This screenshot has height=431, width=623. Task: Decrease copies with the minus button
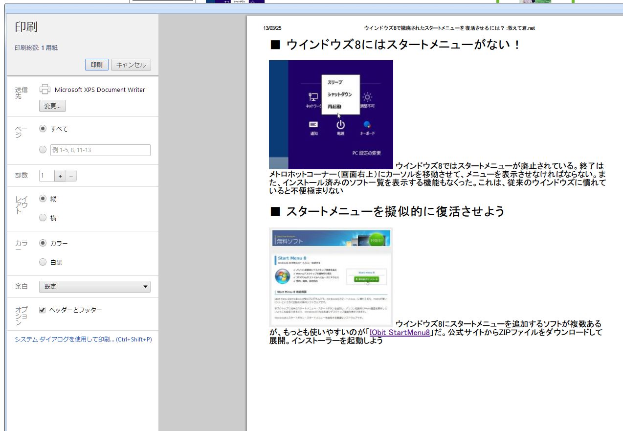(71, 176)
